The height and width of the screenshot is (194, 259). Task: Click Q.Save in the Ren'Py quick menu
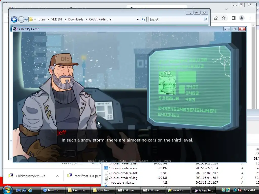[144, 161]
